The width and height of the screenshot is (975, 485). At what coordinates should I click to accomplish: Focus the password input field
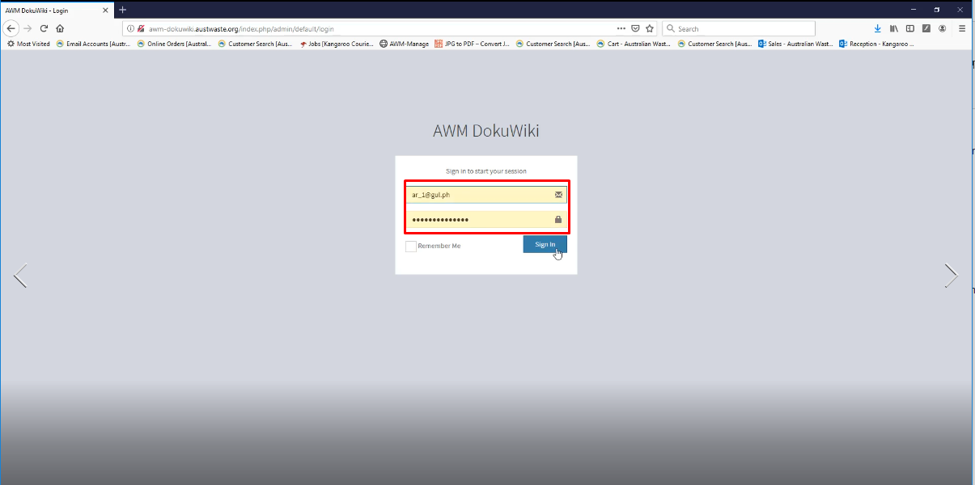[486, 220]
